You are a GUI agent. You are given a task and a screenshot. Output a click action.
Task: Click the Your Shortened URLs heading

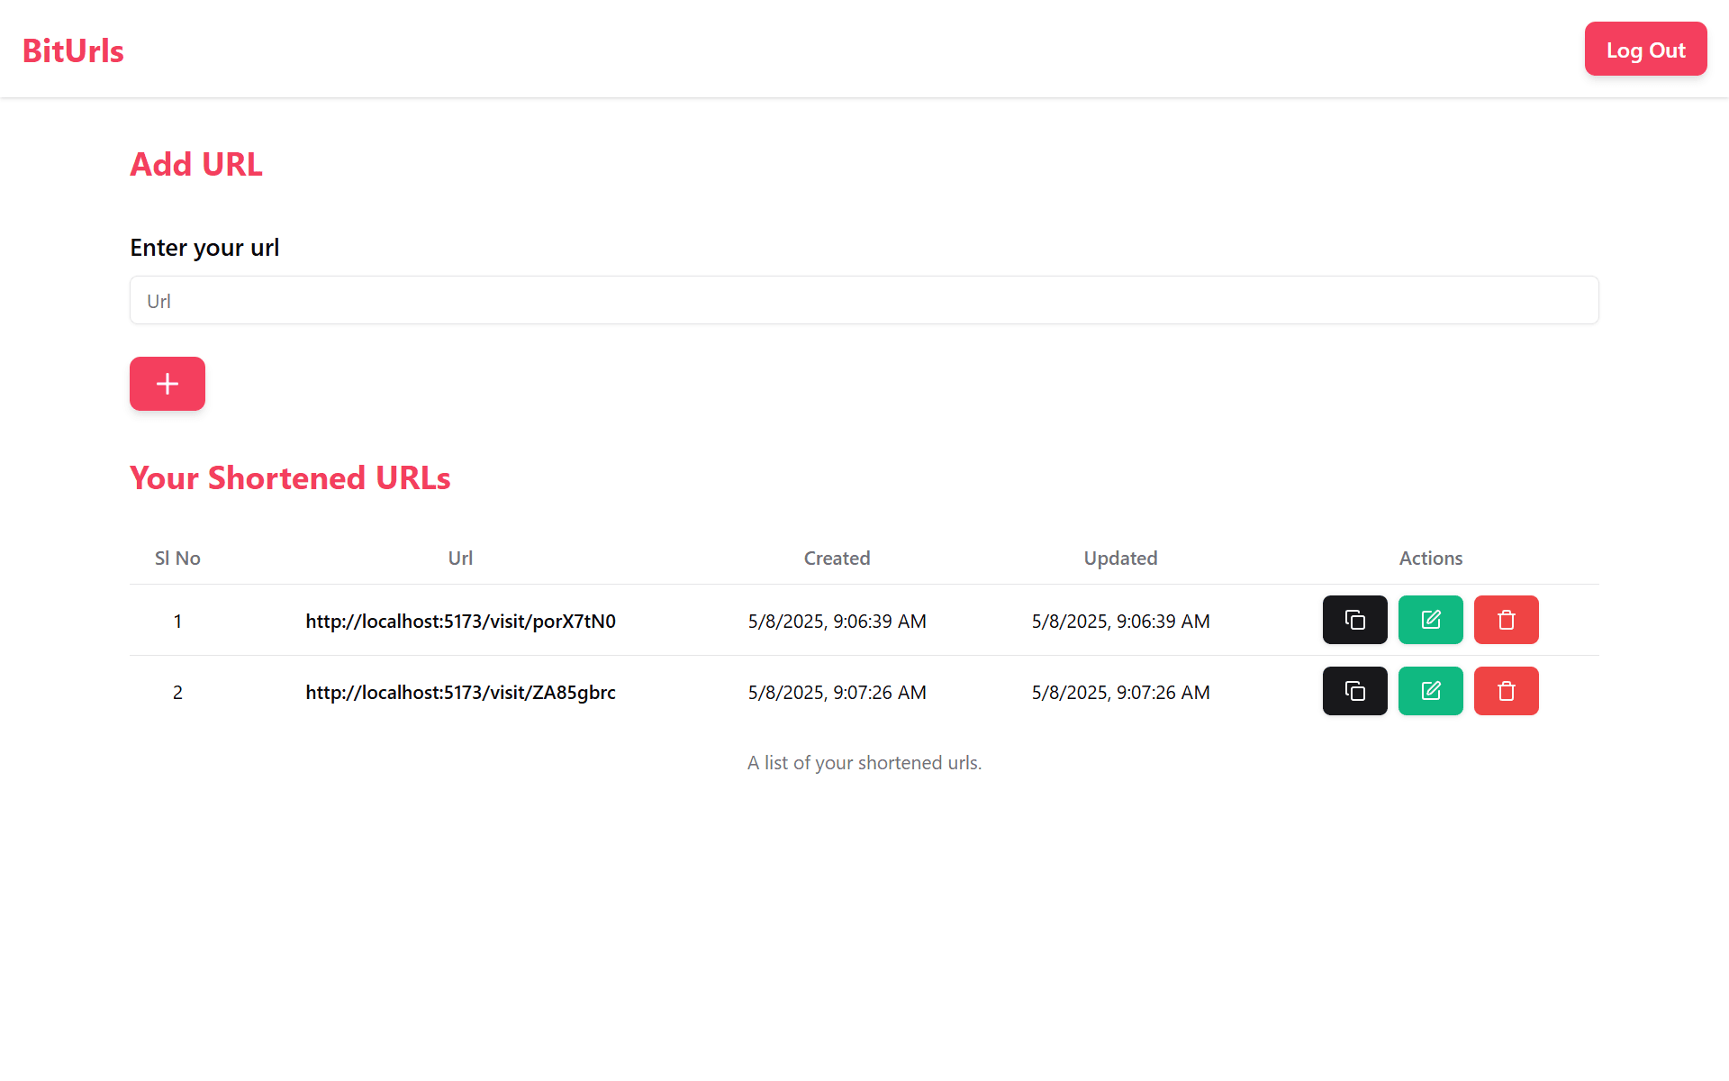click(x=290, y=477)
